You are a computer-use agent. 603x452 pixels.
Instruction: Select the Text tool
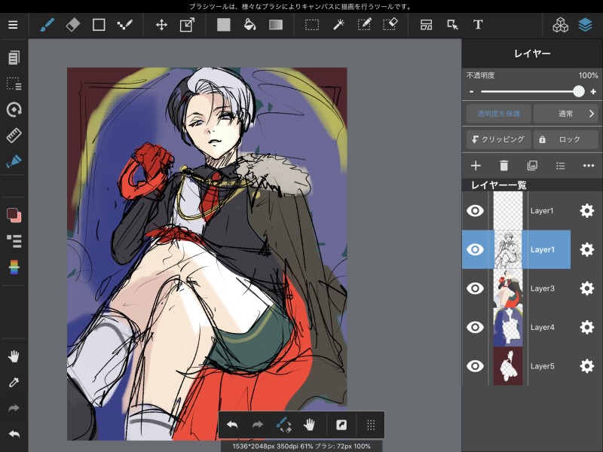(x=478, y=25)
